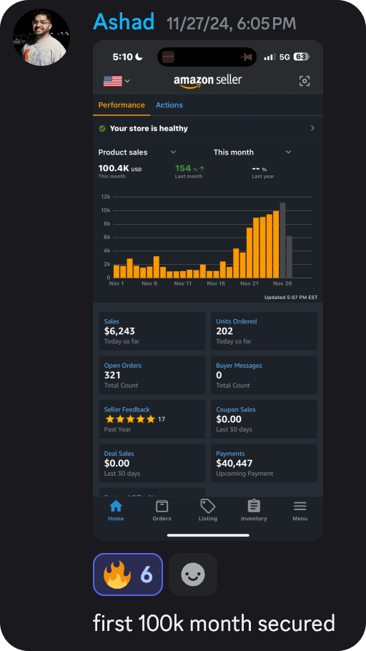The image size is (366, 651).
Task: Click the US flag marketplace icon
Action: pos(112,81)
